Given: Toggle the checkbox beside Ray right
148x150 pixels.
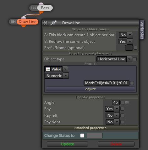Looking at the screenshot, I should click(x=122, y=122).
